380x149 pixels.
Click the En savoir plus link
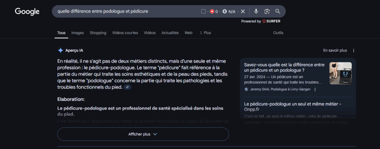pos(335,51)
